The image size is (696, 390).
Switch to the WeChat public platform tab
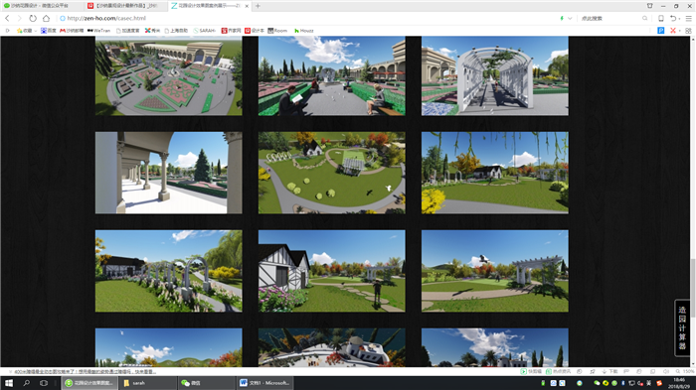[x=42, y=6]
